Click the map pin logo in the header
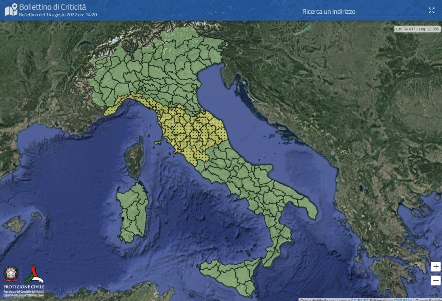Image resolution: width=442 pixels, height=301 pixels. pyautogui.click(x=11, y=10)
